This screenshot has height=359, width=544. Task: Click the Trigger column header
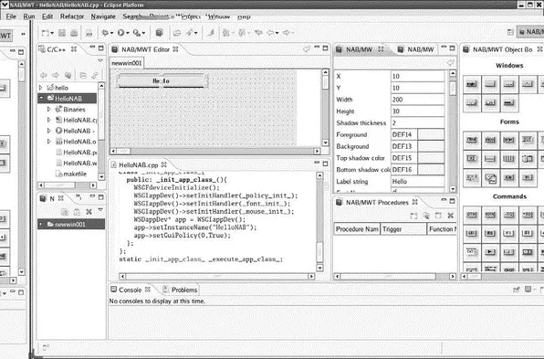pos(403,229)
